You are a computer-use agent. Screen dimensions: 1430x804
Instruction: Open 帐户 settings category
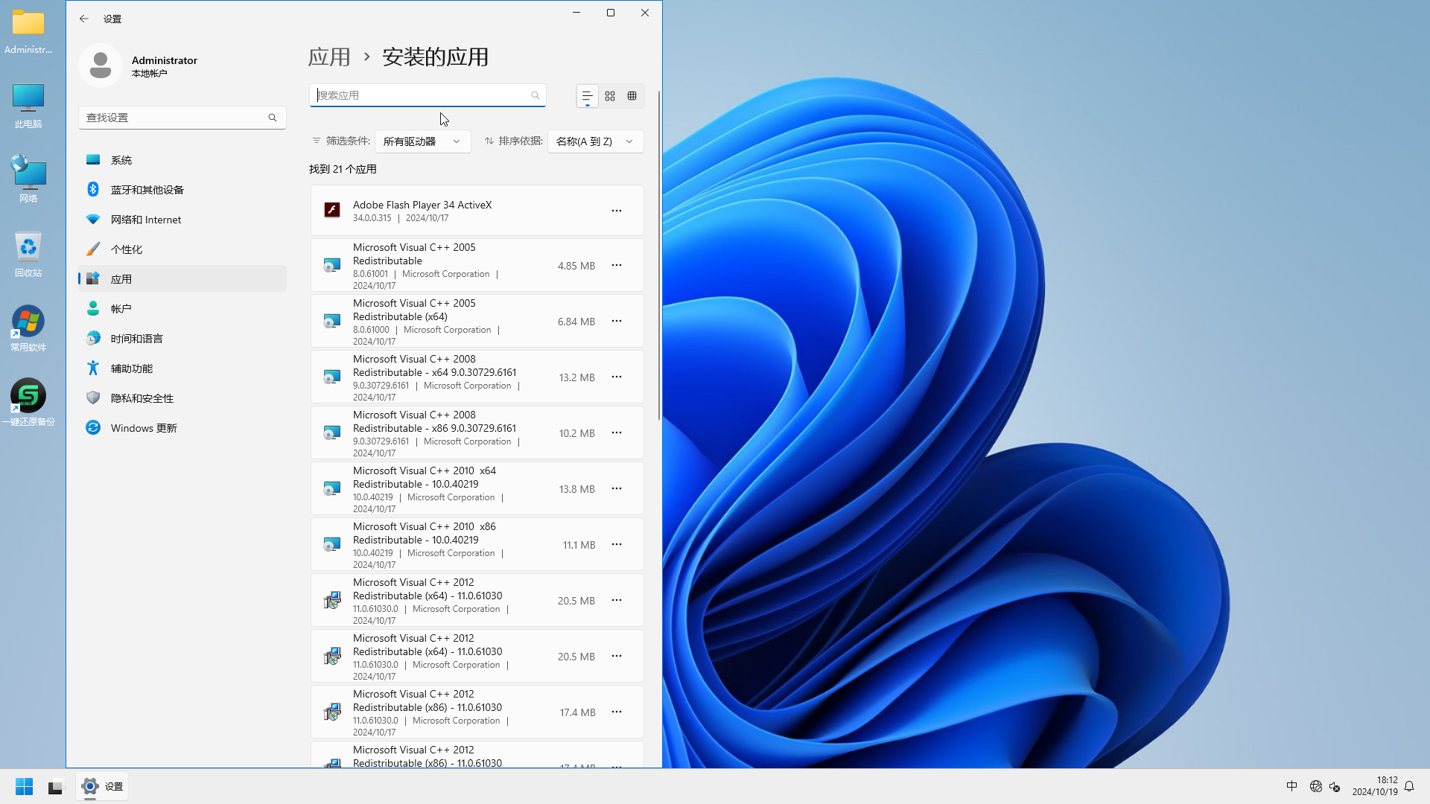(x=182, y=309)
